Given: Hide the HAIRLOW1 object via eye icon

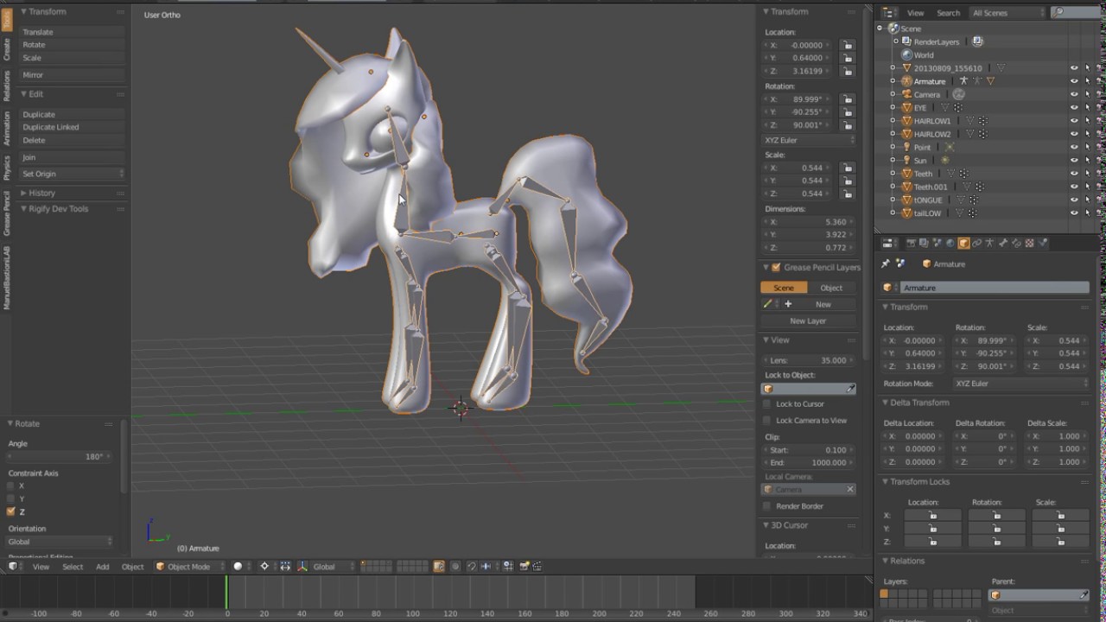Looking at the screenshot, I should (x=1074, y=121).
